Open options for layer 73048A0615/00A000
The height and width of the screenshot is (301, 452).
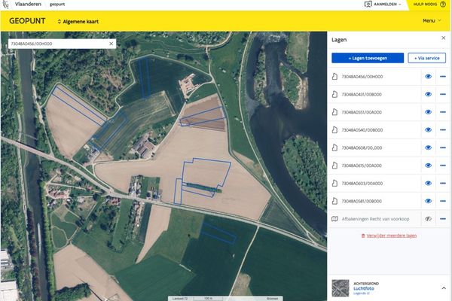click(442, 166)
